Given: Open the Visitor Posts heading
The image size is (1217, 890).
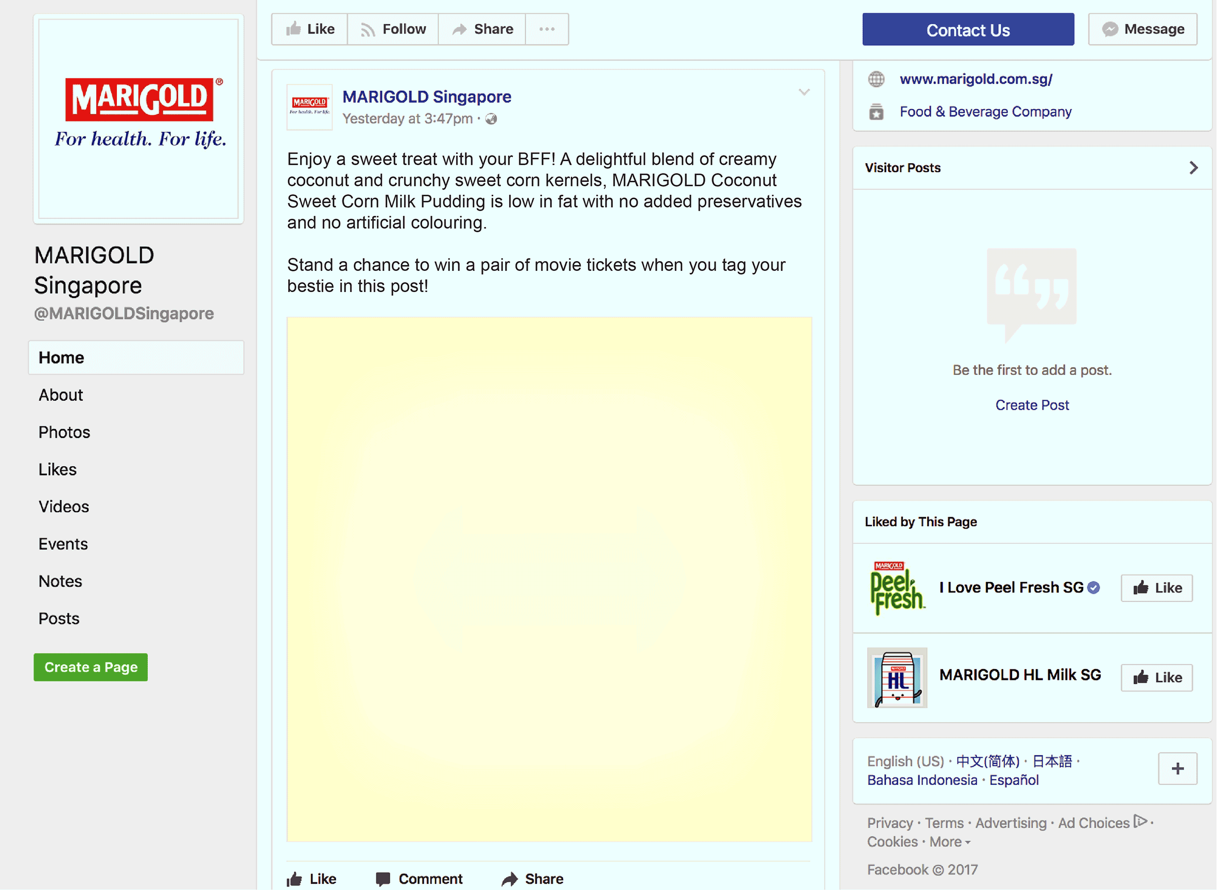Looking at the screenshot, I should tap(902, 167).
